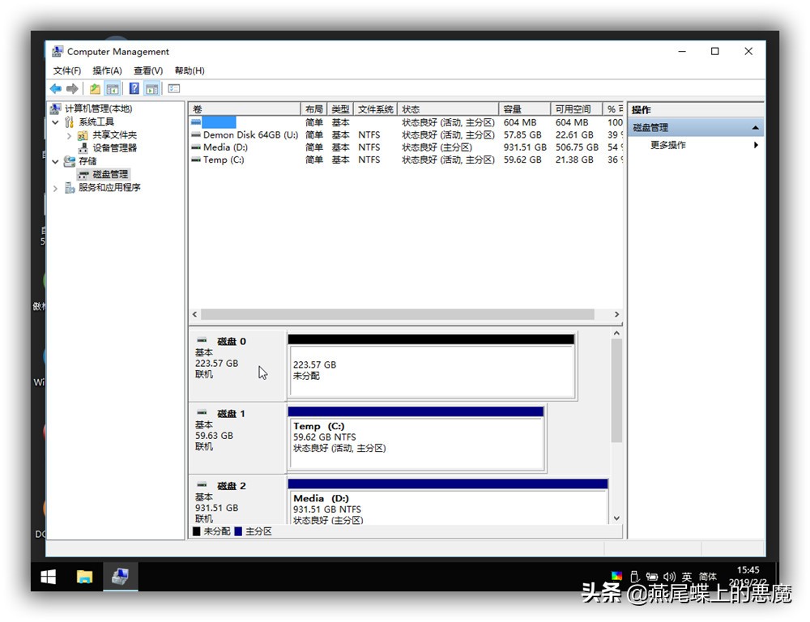This screenshot has width=810, height=622.
Task: Select 共享文件夹 in the tree
Action: point(114,135)
